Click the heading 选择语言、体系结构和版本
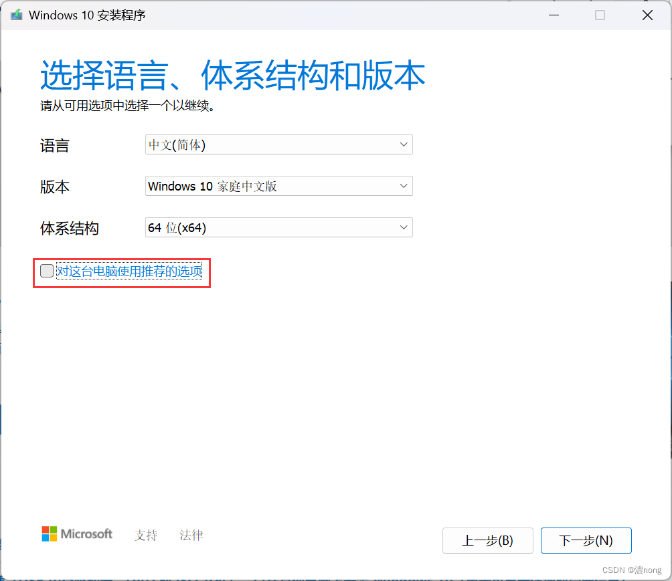The width and height of the screenshot is (672, 581). [233, 76]
